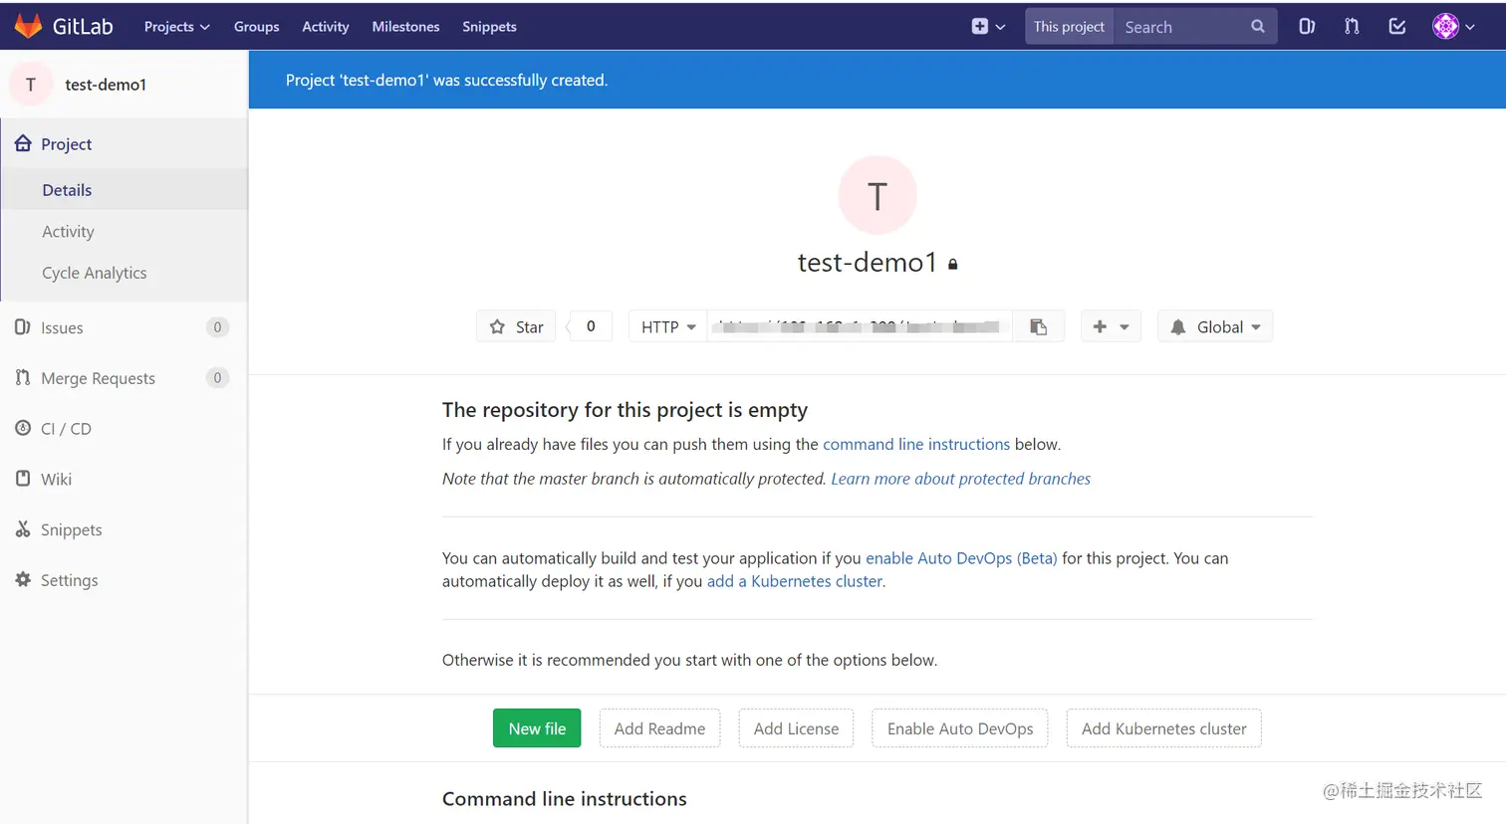Open the Activity navbar item
1506x824 pixels.
[x=326, y=27]
